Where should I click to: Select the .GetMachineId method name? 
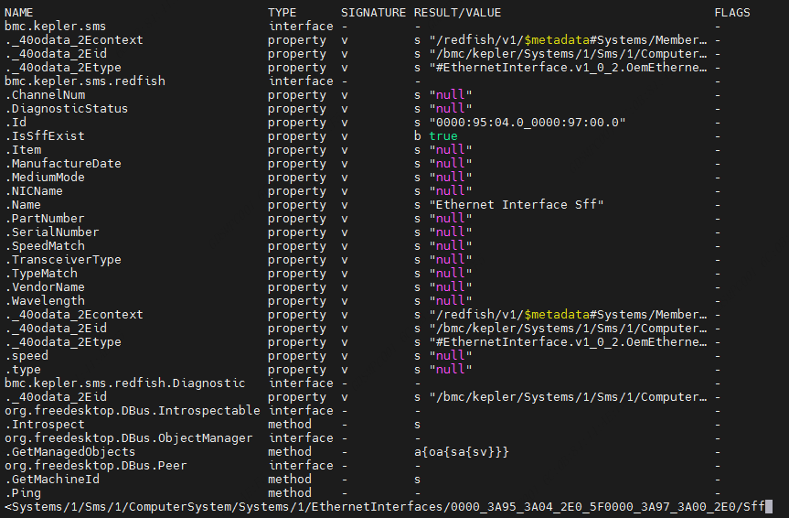click(52, 480)
